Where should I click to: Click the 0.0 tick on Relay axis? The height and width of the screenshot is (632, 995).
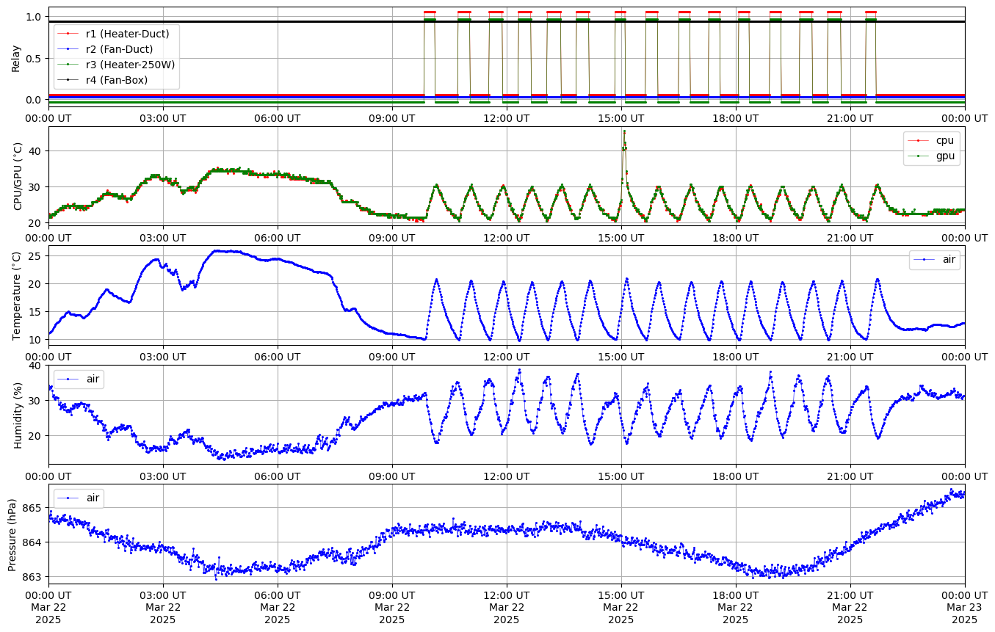35,100
